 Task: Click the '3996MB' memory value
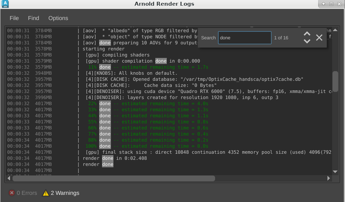pos(43,97)
